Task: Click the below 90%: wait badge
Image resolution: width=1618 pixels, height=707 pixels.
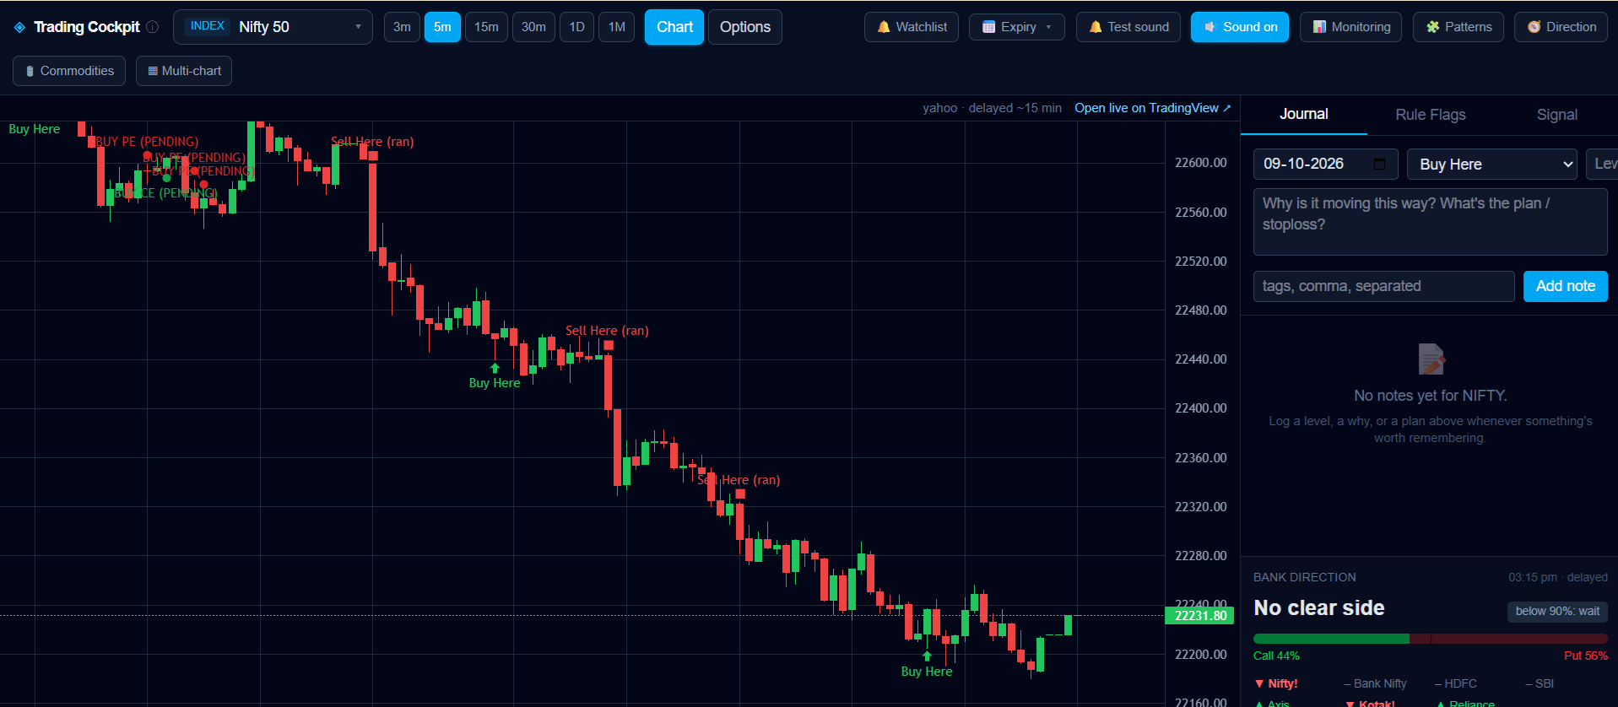Action: tap(1557, 611)
